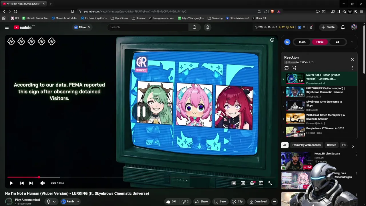Play Uncorrupted Skyebrows Cinematic Universe playlist item

(x=319, y=92)
